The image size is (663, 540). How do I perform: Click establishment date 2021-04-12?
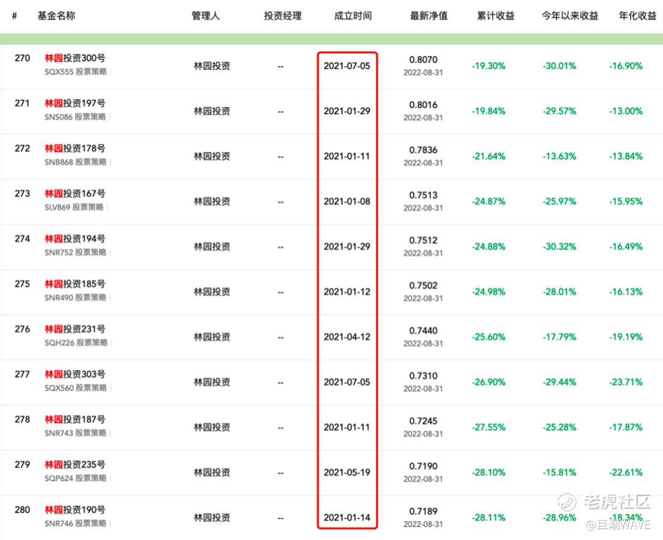coord(347,337)
